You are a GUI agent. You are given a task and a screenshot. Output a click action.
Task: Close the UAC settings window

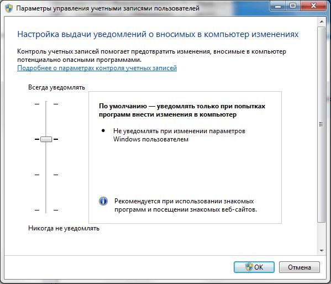click(x=313, y=6)
